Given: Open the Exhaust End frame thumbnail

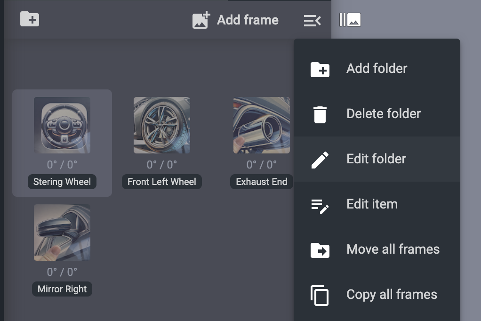Looking at the screenshot, I should point(261,125).
